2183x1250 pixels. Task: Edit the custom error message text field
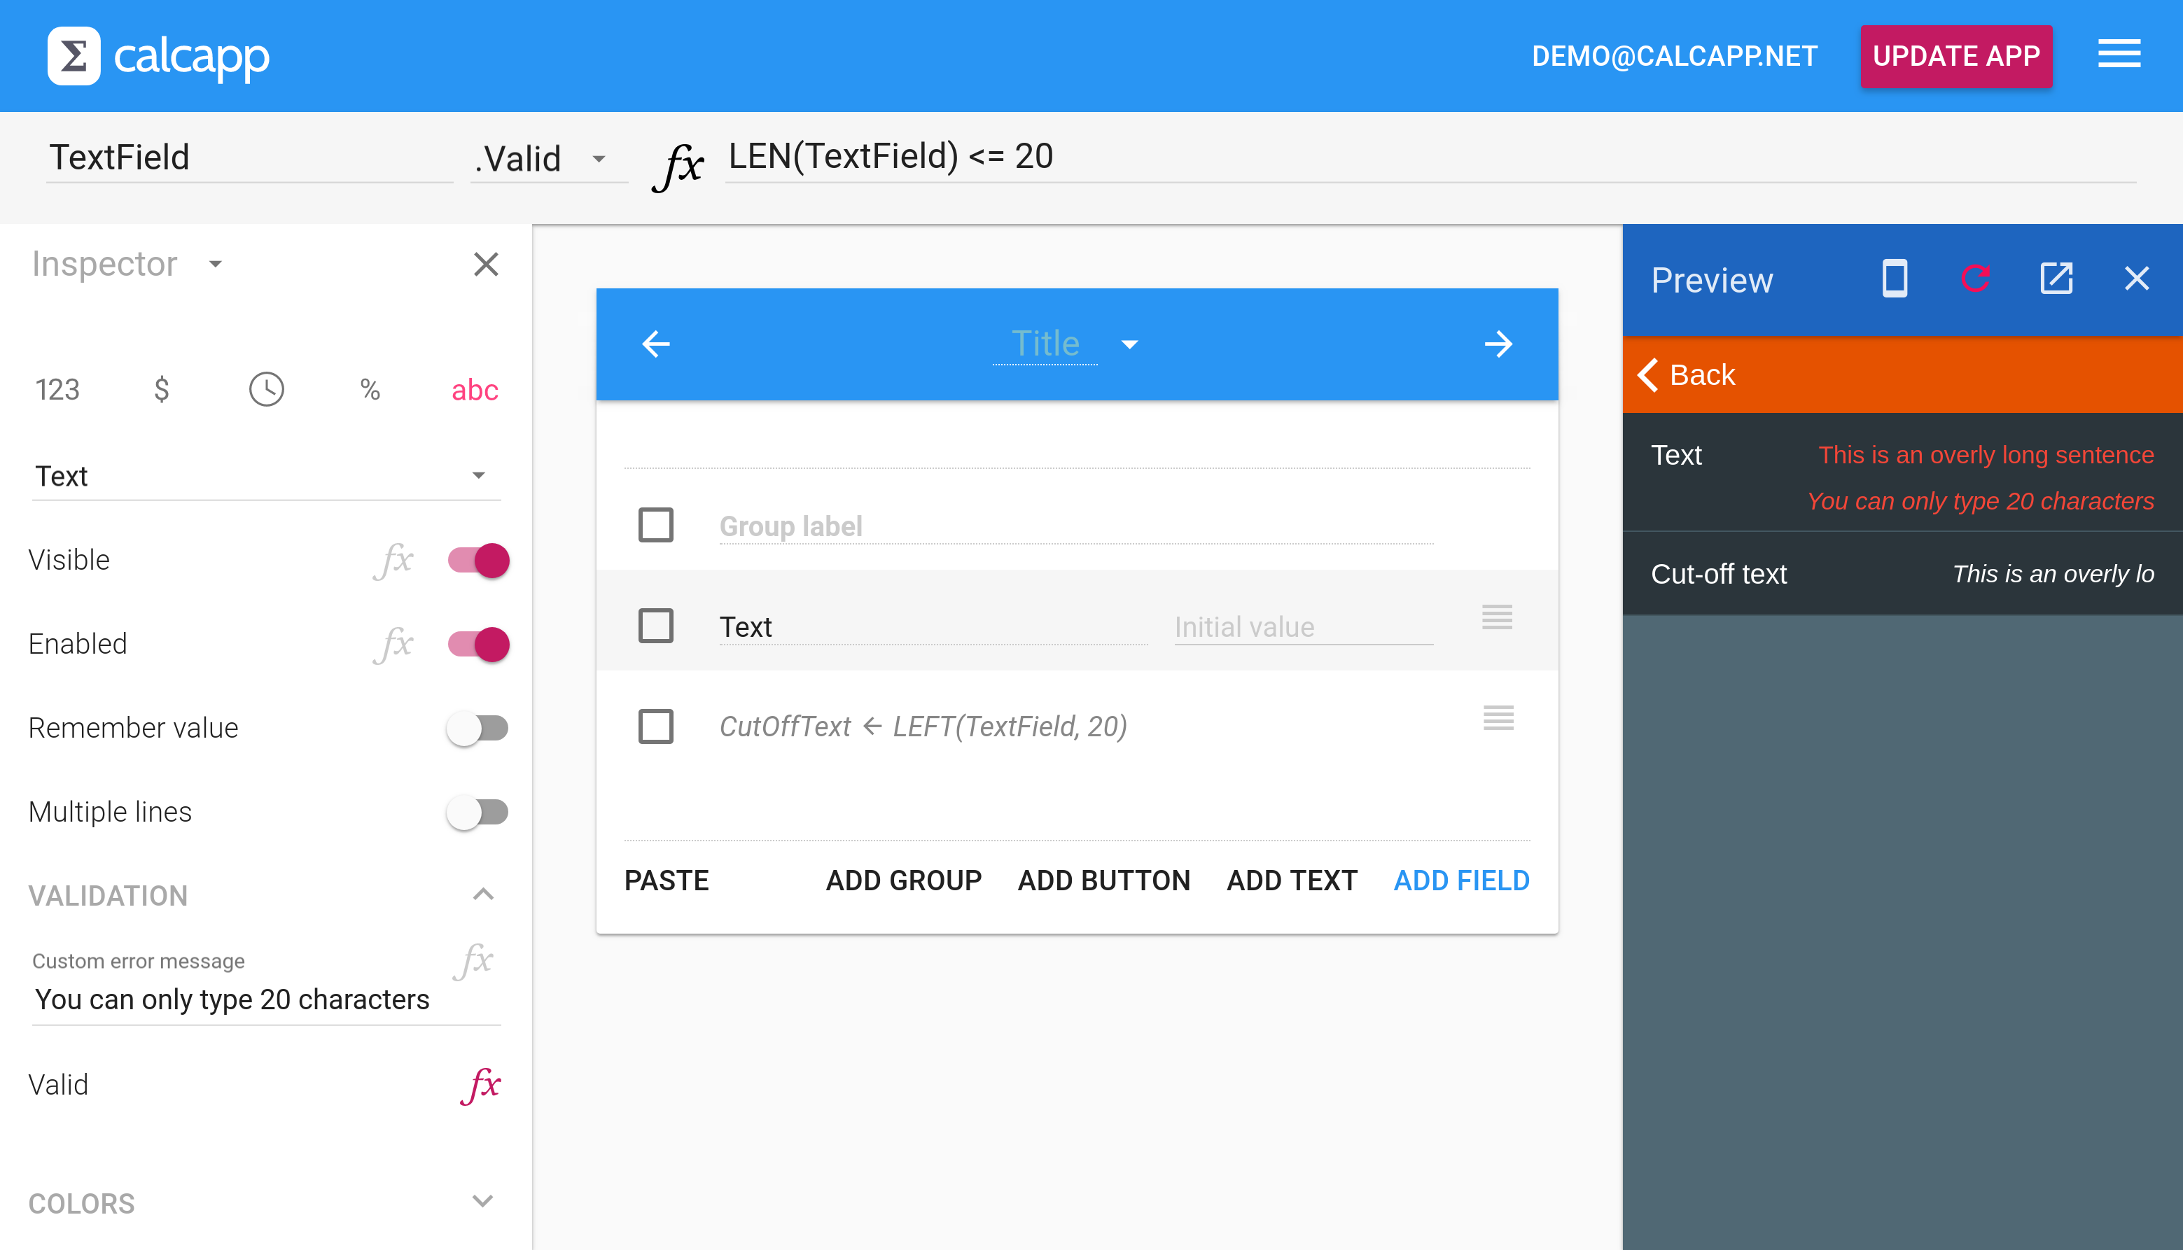[x=232, y=999]
